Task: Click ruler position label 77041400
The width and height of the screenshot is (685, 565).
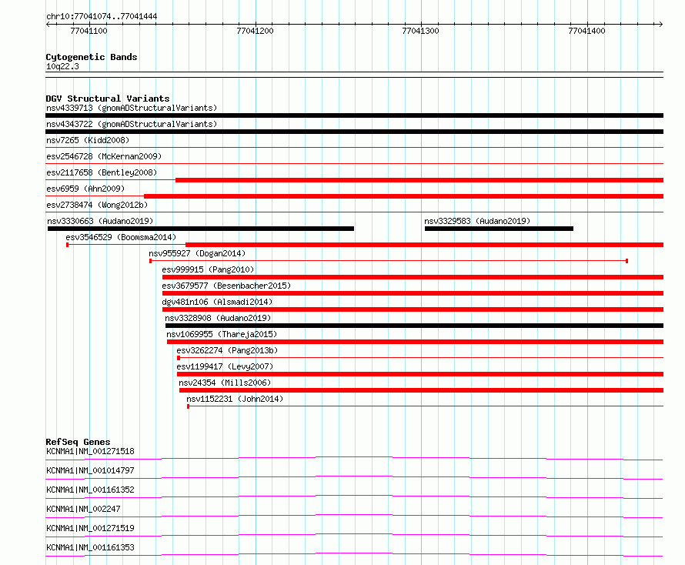Action: pos(586,31)
